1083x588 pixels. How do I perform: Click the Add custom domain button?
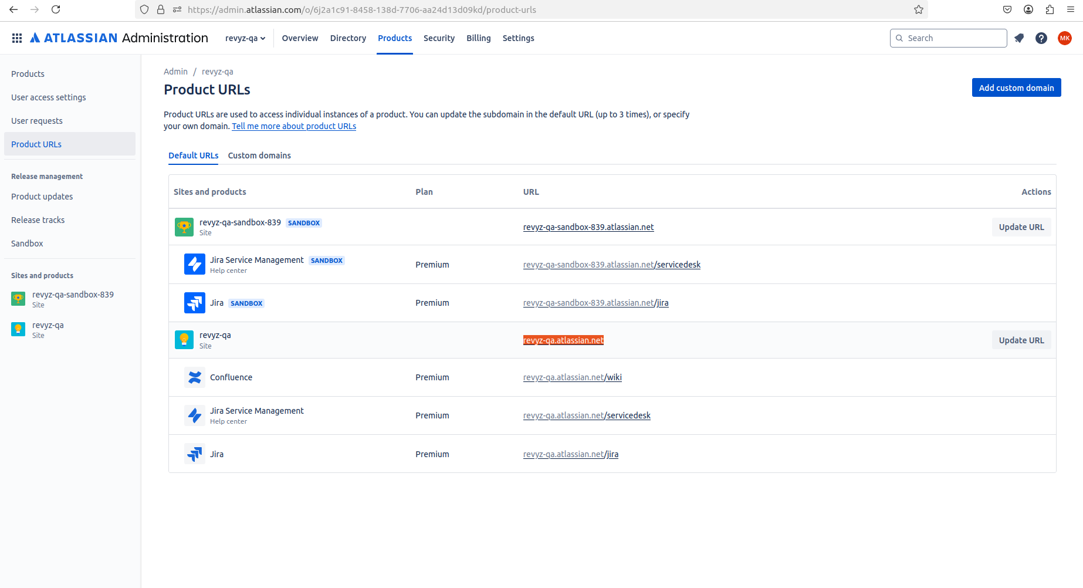click(x=1016, y=88)
